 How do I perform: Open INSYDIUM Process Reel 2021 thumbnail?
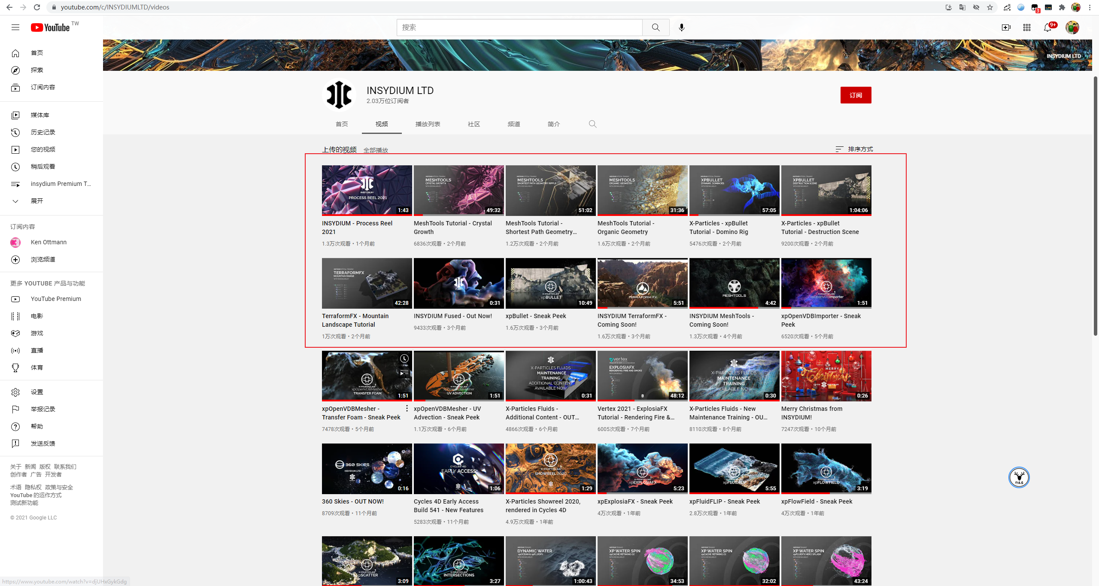click(x=367, y=190)
